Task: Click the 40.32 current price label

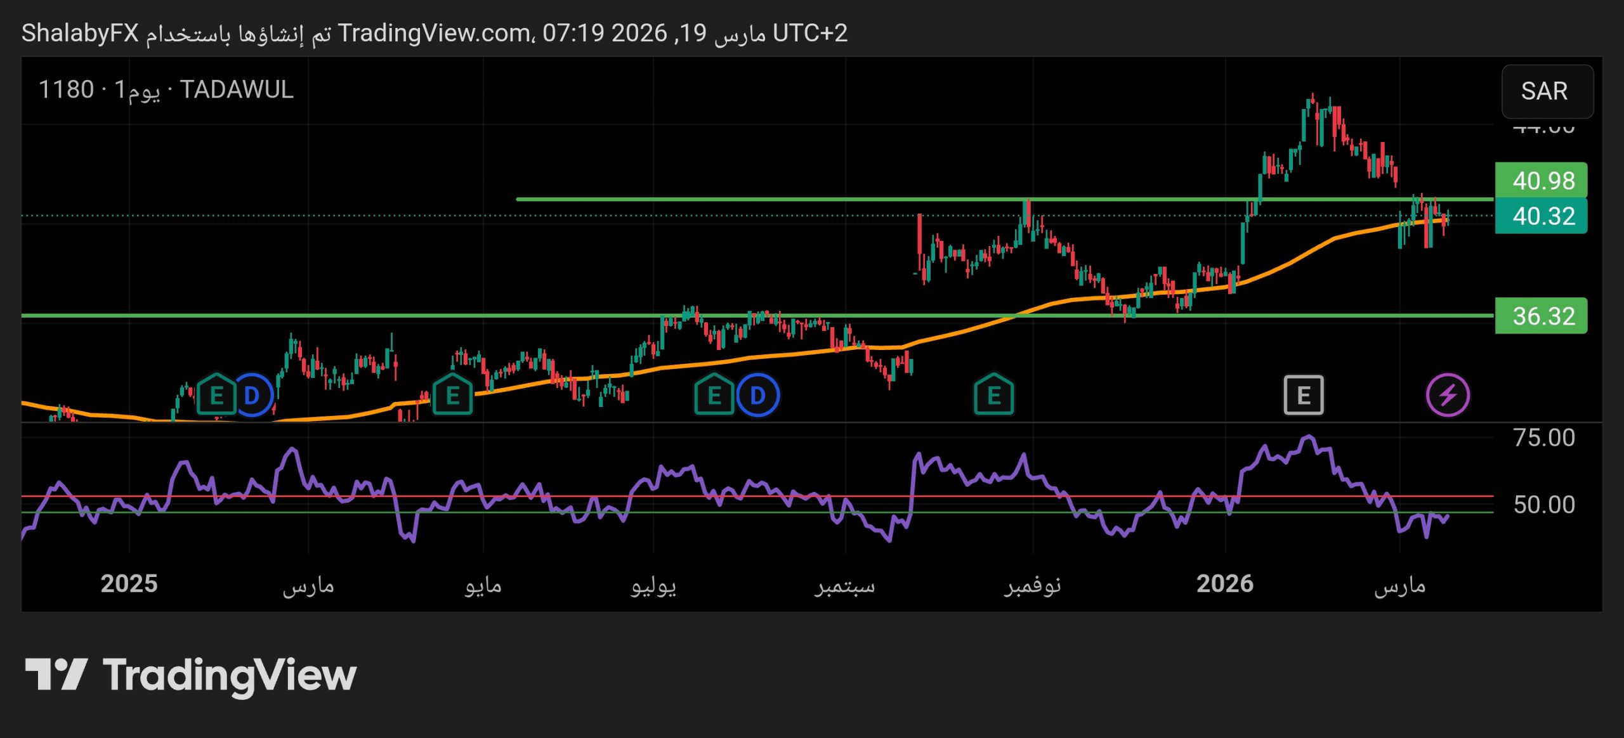Action: [x=1542, y=216]
